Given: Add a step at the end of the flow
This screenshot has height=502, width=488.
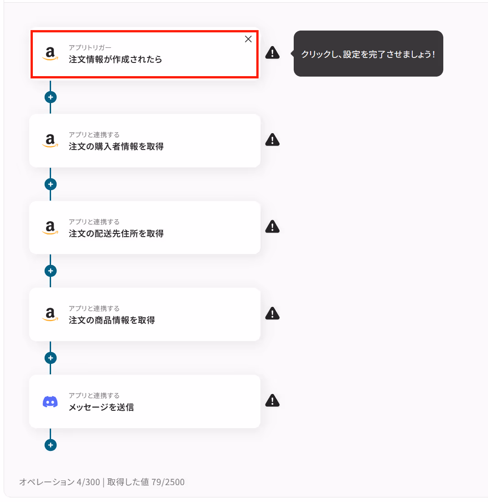Looking at the screenshot, I should [51, 445].
